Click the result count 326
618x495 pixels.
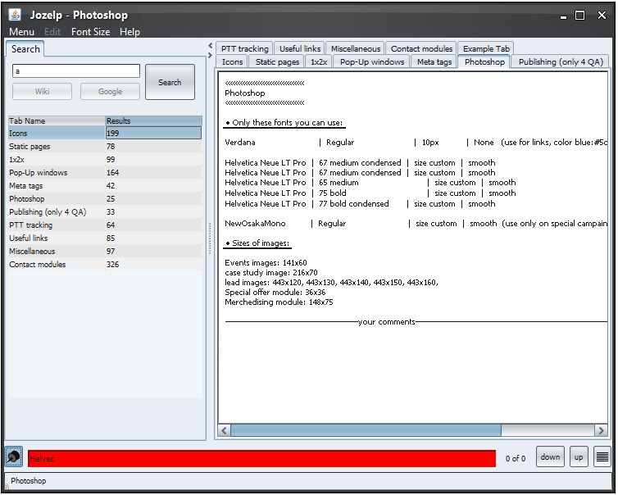pyautogui.click(x=113, y=265)
